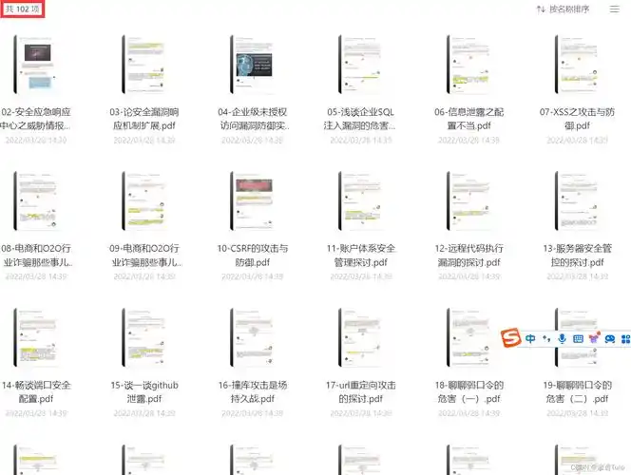Select file name starting 09-电商和O2O行业诈骗

(x=145, y=255)
